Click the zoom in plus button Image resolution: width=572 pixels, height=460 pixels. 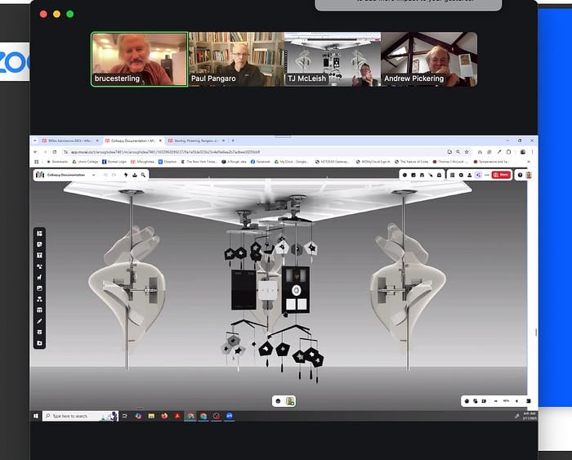coord(516,401)
